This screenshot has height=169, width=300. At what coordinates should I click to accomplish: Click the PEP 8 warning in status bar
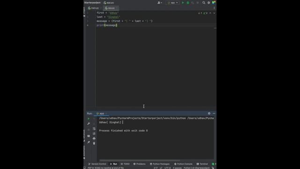pos(105,168)
